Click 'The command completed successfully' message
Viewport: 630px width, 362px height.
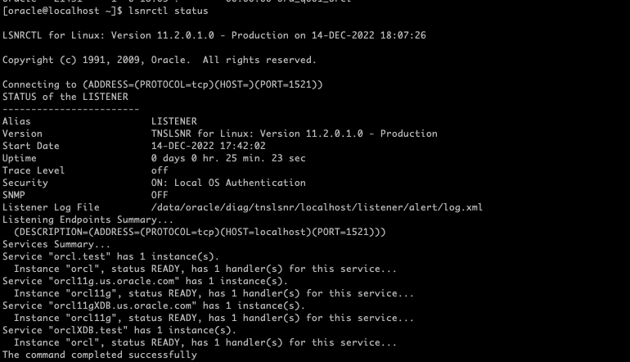point(99,355)
